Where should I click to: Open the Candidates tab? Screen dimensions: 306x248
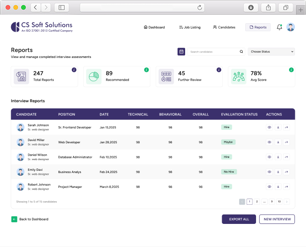(x=224, y=27)
